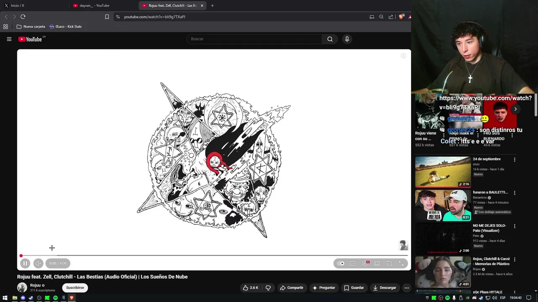Open the more actions ellipsis under the video
The height and width of the screenshot is (302, 538).
click(406, 288)
